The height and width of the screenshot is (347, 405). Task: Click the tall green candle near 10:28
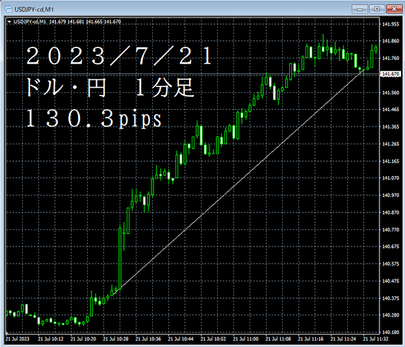(120, 258)
